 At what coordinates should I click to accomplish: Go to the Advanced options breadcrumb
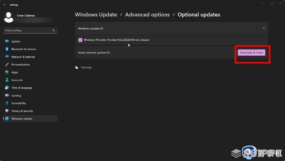[x=147, y=15]
